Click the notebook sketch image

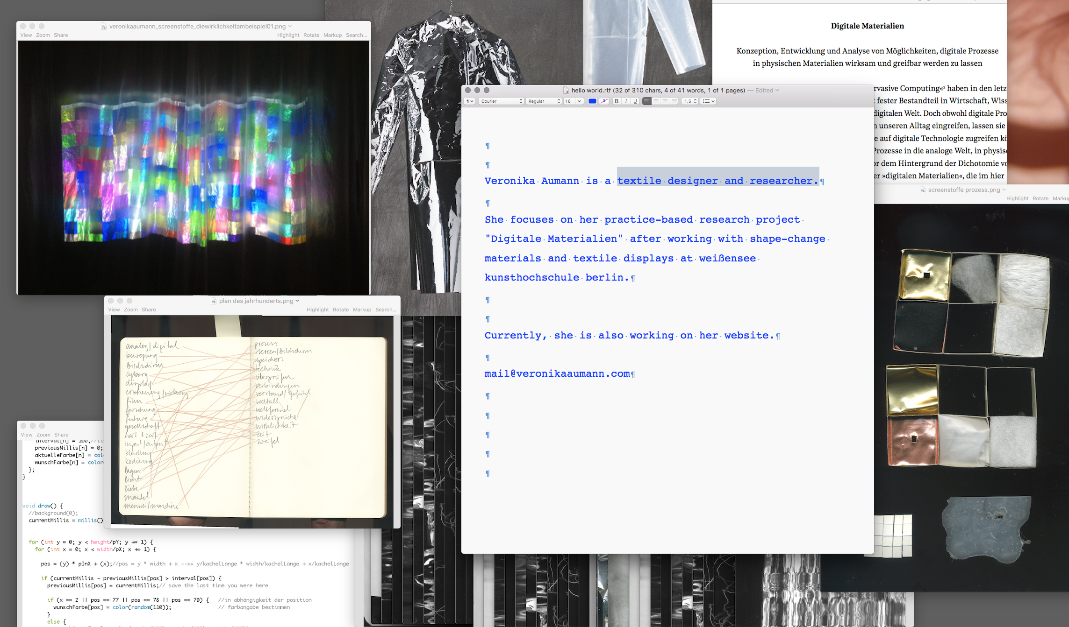(252, 422)
